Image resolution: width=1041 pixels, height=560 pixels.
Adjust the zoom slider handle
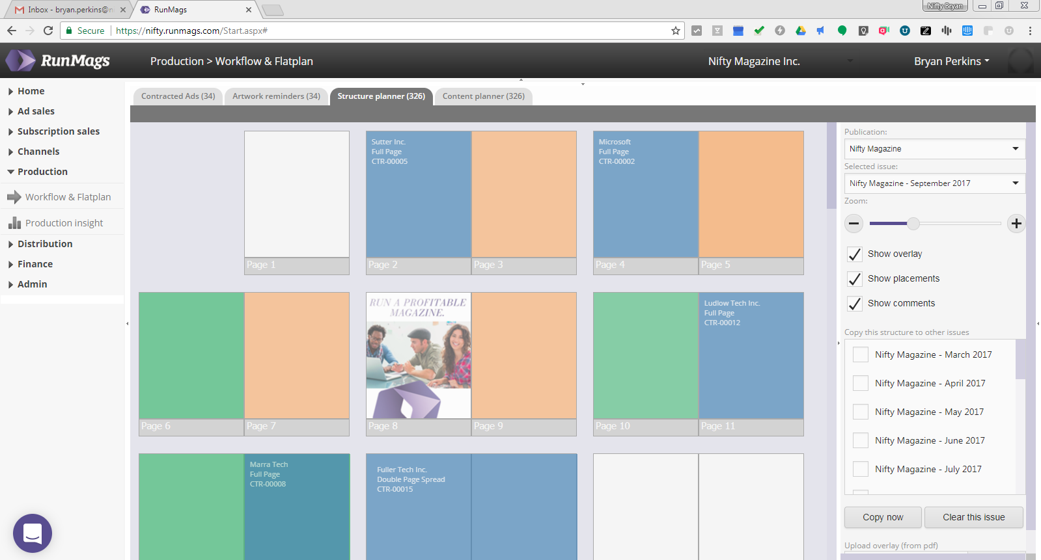913,224
